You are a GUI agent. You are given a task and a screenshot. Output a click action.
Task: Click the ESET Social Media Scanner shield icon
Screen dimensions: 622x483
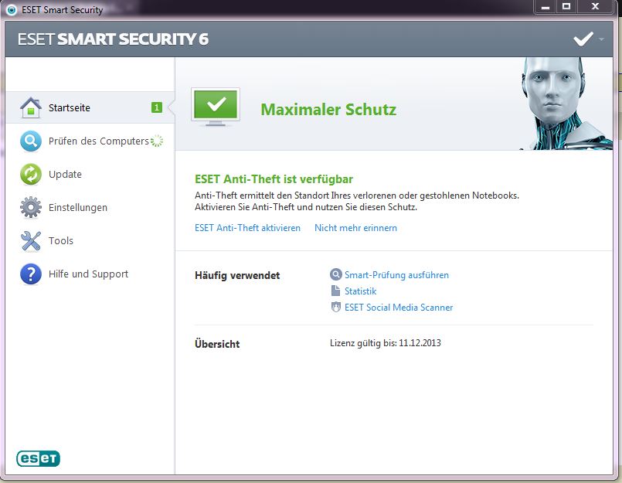click(335, 308)
